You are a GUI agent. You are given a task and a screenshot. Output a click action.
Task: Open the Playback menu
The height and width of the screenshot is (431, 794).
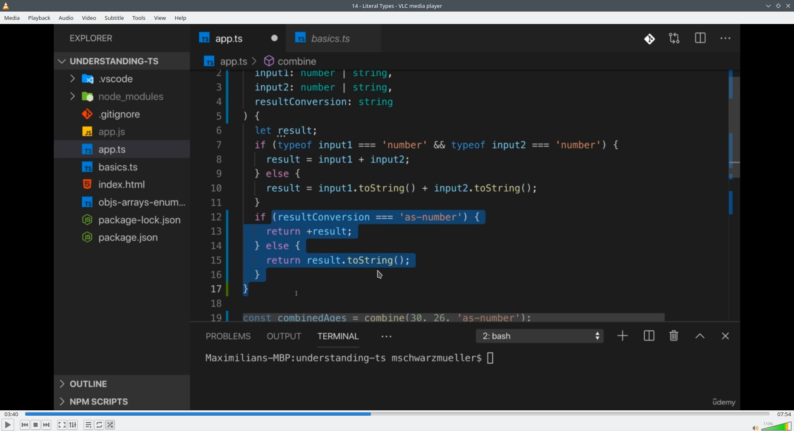point(39,18)
